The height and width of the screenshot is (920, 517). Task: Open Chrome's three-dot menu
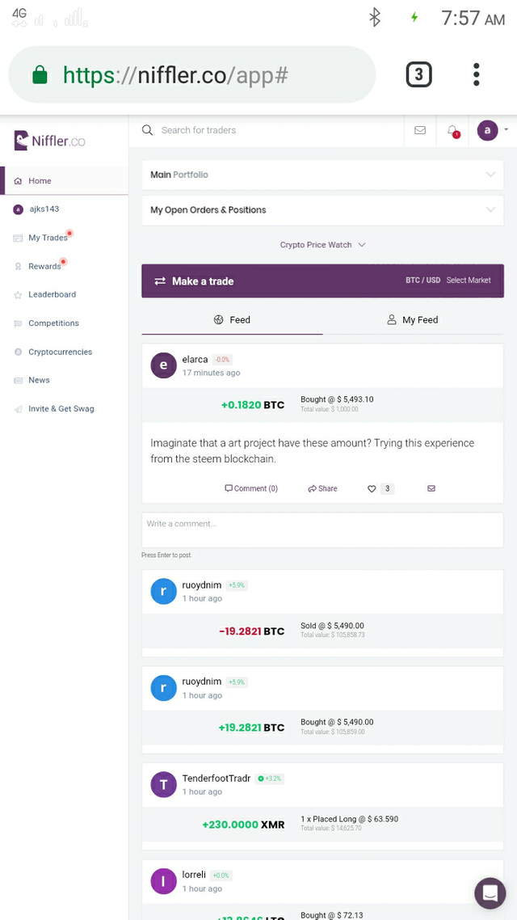point(476,74)
